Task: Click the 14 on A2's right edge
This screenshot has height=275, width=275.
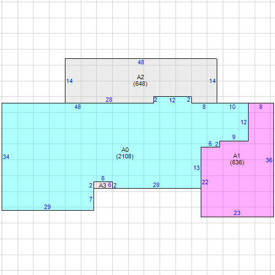Action: pos(212,81)
